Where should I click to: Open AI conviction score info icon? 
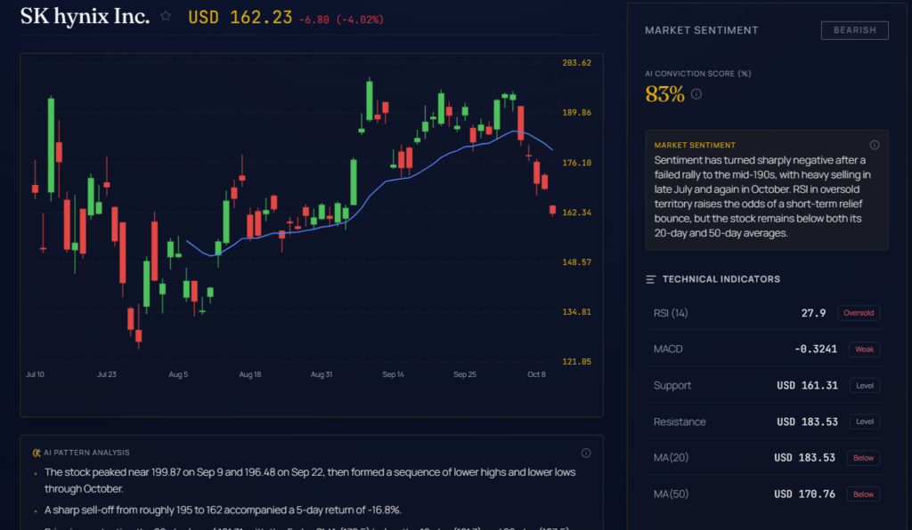coord(696,94)
